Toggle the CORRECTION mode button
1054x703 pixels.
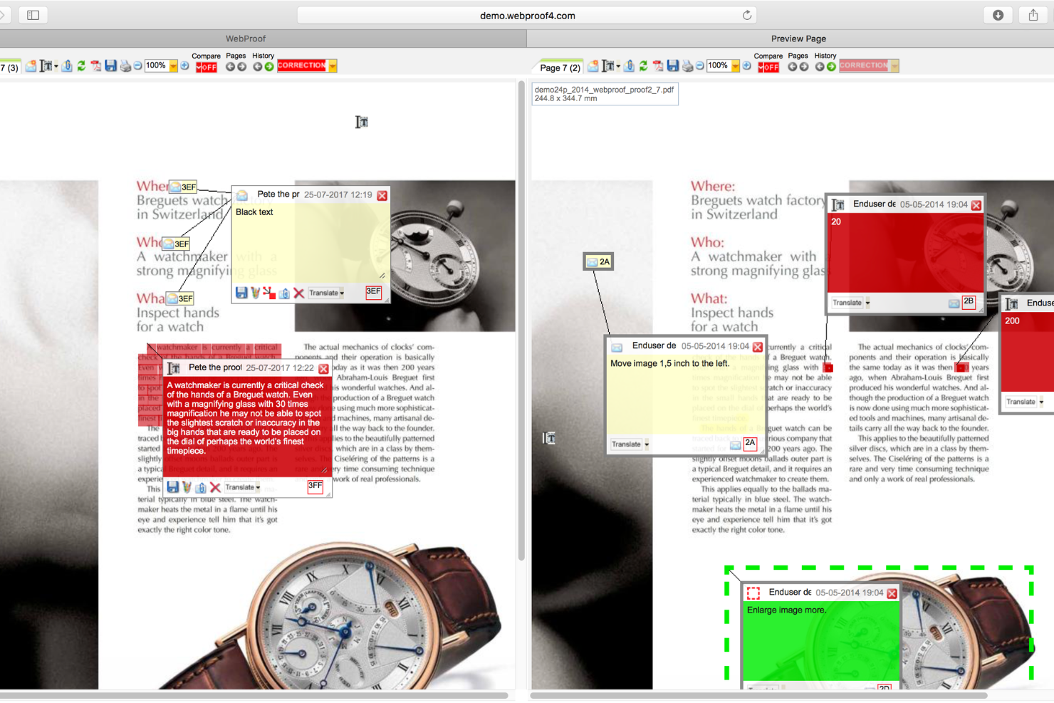[x=303, y=65]
